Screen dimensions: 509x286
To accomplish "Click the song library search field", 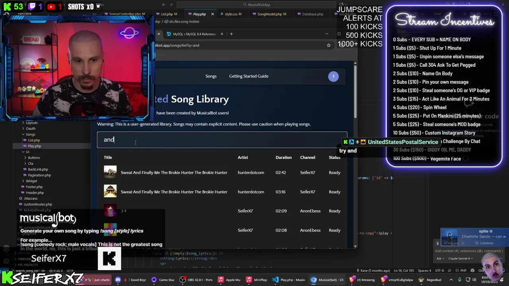I will (x=222, y=140).
